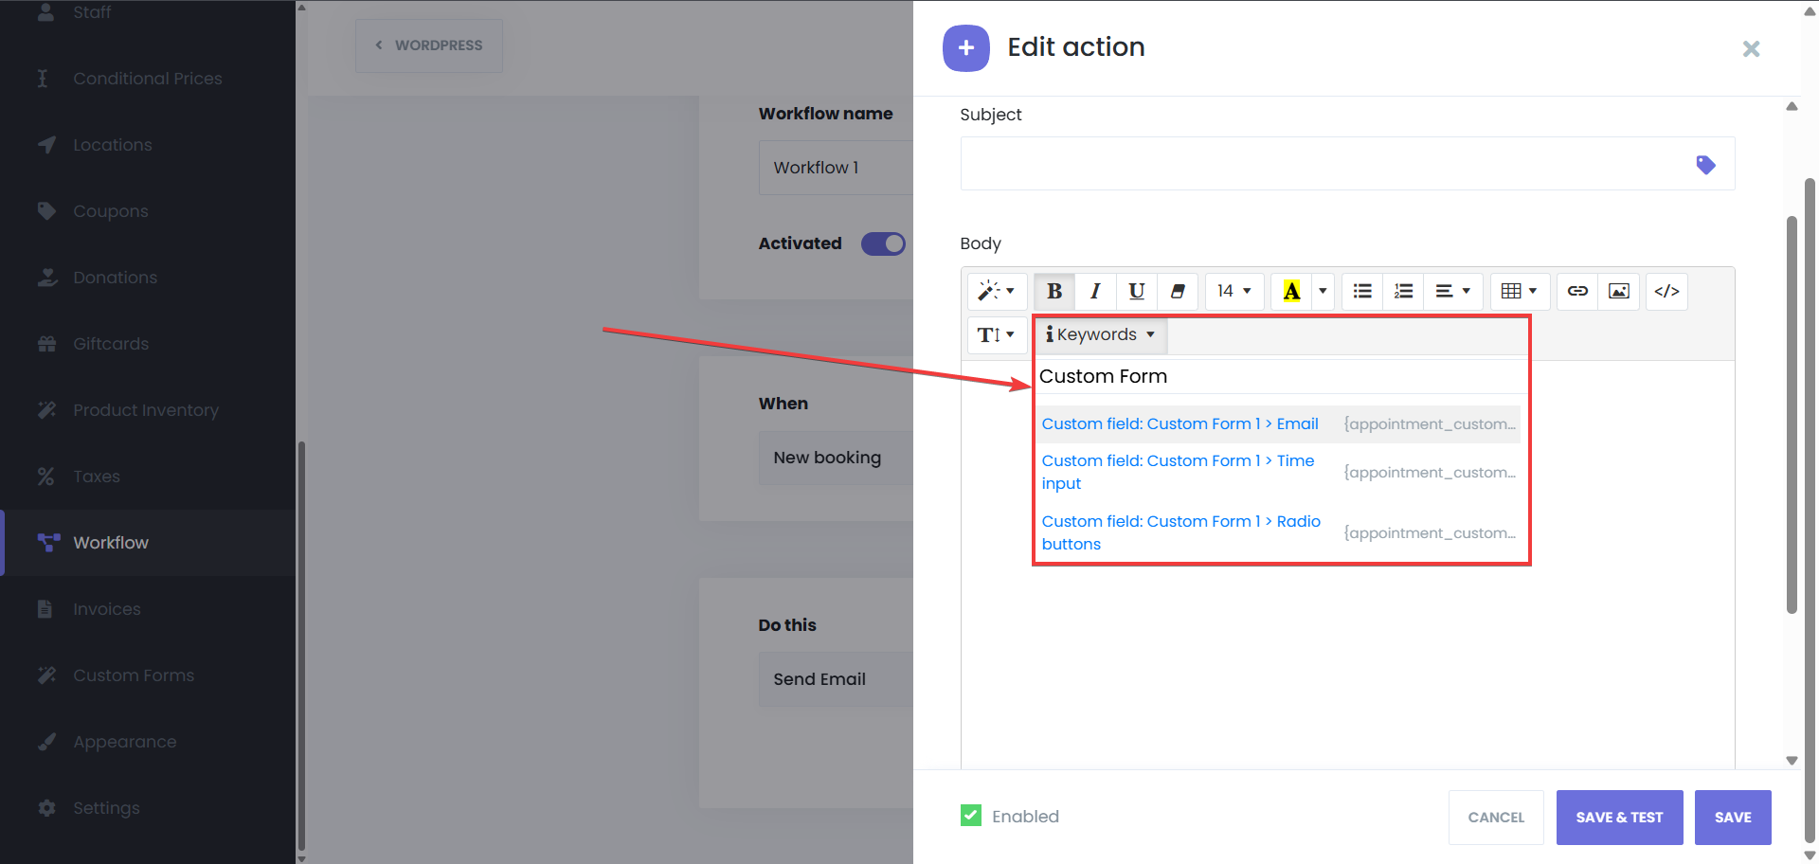Select the Custom field Email keyword link
The image size is (1819, 864).
pos(1179,423)
